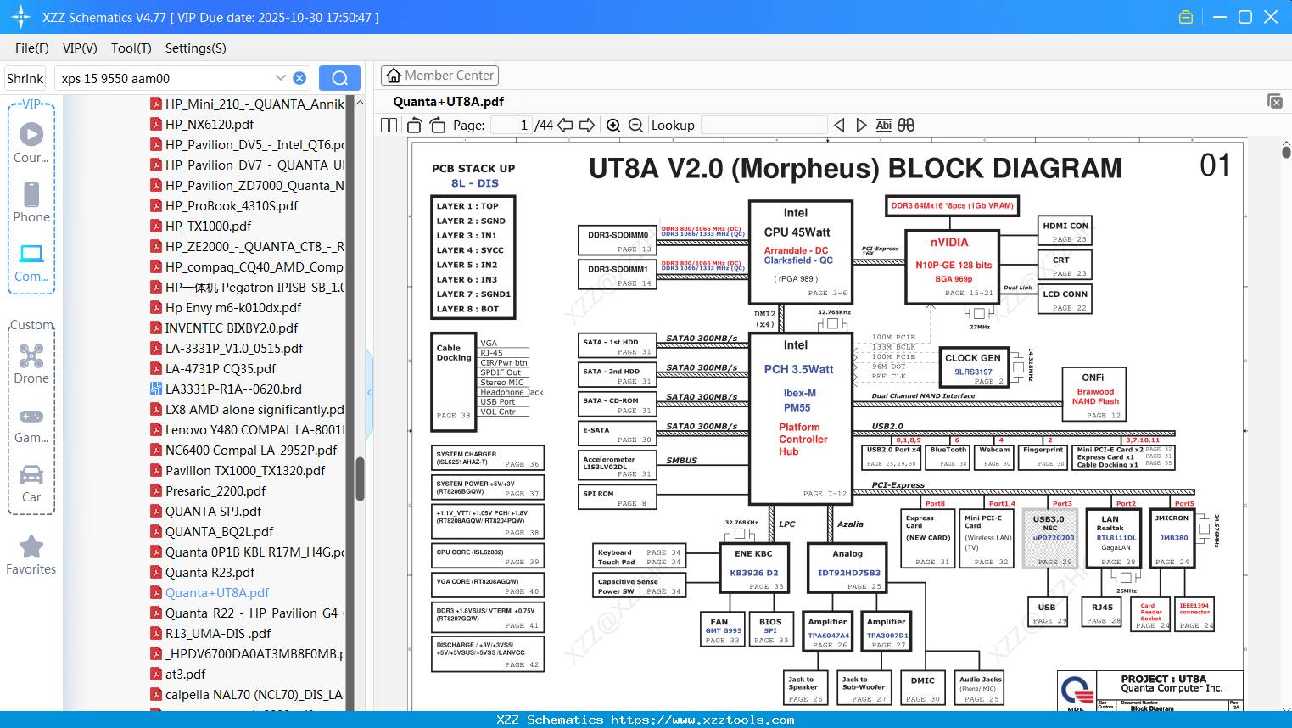
Task: Open the Drone sidebar category
Action: pos(31,364)
